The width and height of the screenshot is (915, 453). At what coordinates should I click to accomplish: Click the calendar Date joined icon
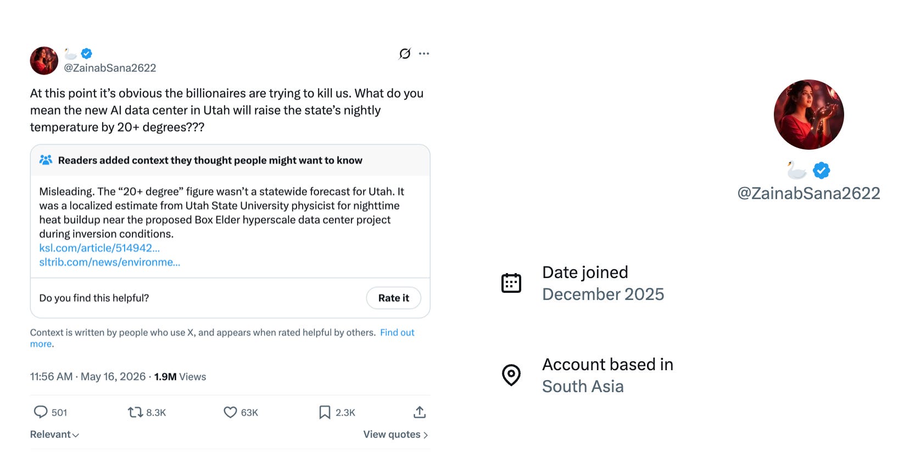(x=511, y=283)
